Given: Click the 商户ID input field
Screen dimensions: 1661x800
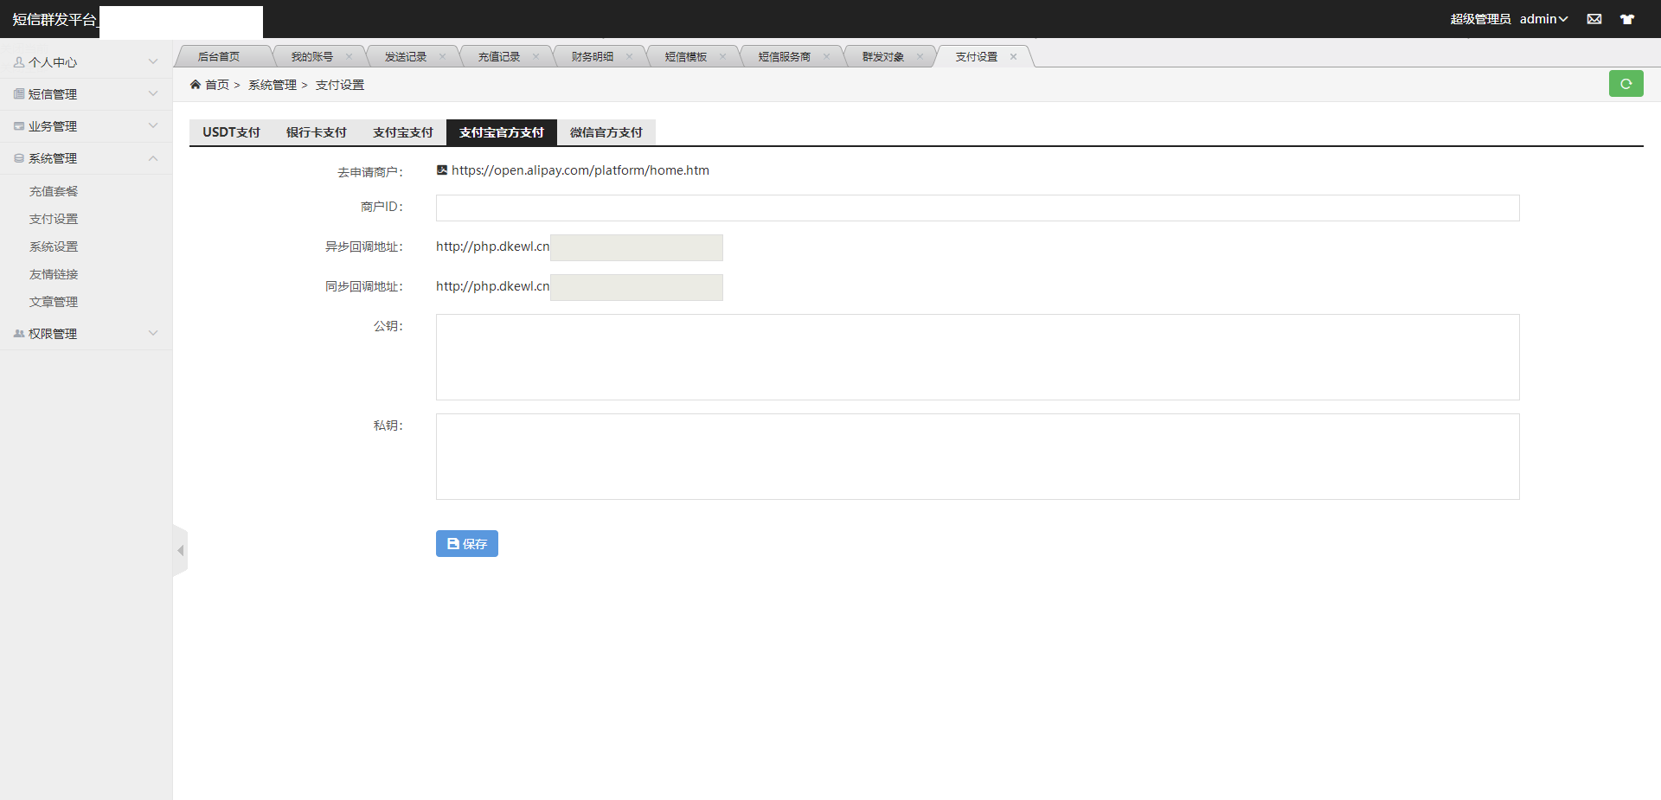Looking at the screenshot, I should pos(978,208).
